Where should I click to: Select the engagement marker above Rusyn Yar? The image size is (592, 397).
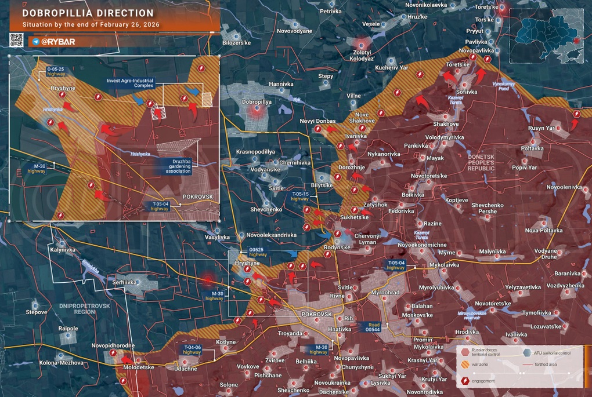575,114
